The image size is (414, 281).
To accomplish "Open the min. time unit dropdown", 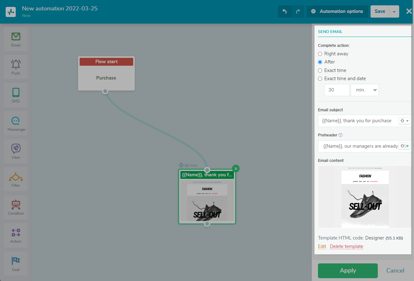I will coord(365,90).
